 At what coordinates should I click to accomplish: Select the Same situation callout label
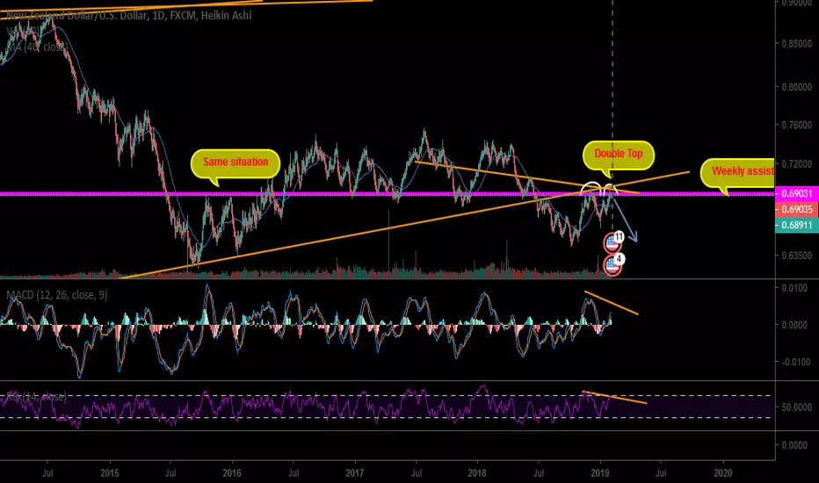pos(236,162)
